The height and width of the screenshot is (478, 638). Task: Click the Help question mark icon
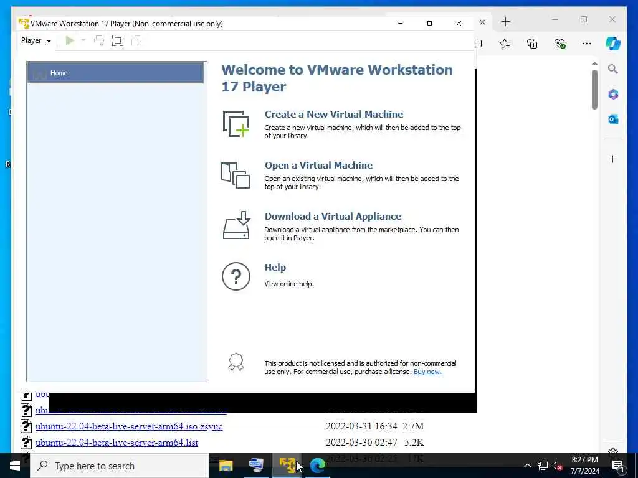pos(236,276)
